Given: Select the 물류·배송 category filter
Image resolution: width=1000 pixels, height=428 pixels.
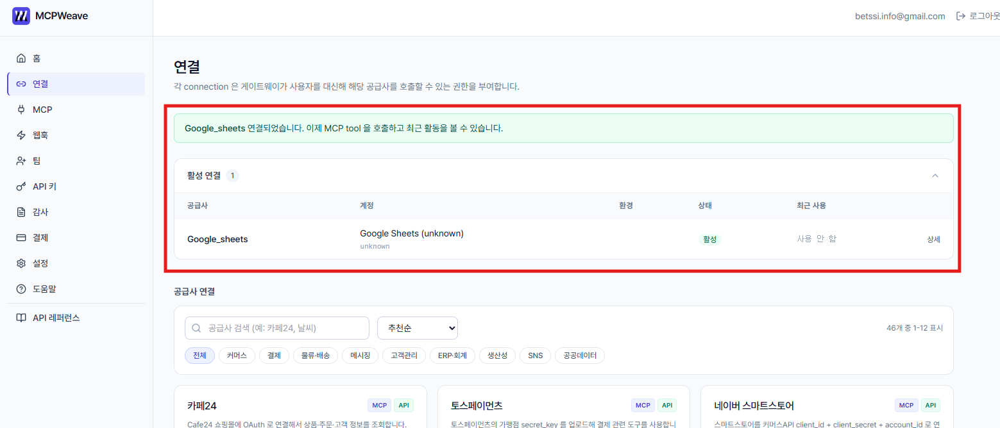Looking at the screenshot, I should [316, 356].
